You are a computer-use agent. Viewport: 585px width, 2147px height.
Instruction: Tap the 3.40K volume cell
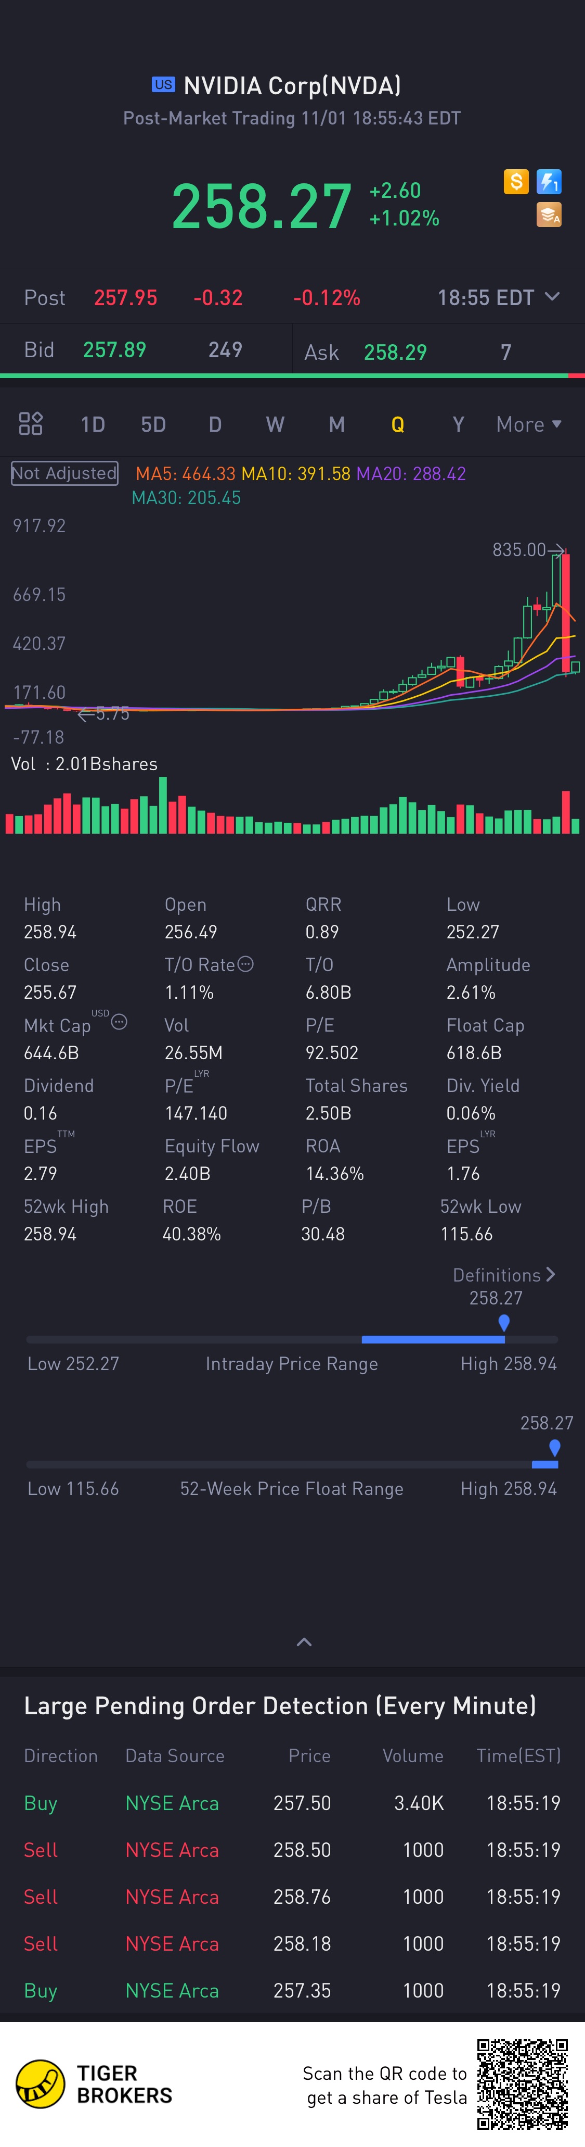(x=419, y=1803)
